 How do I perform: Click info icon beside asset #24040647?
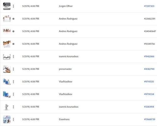13,31
